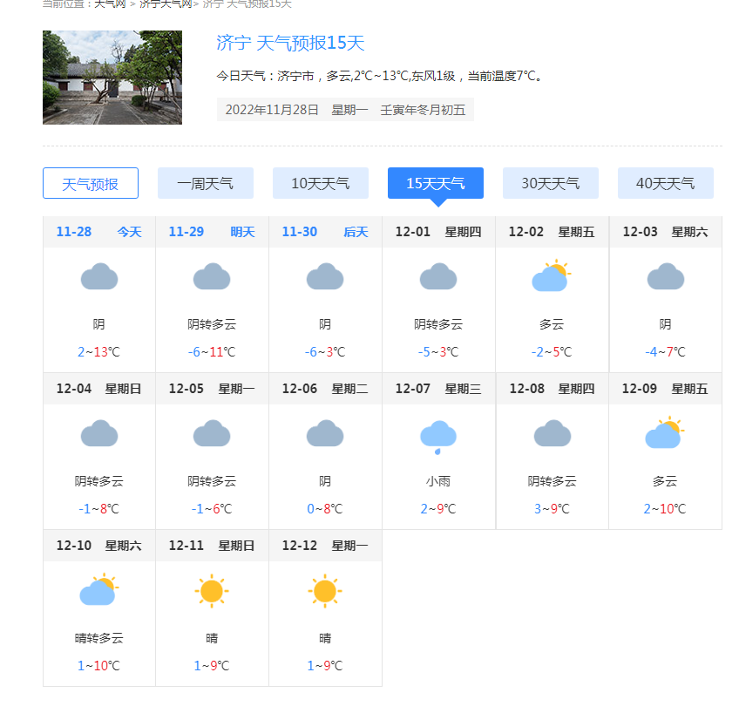The height and width of the screenshot is (720, 739).
Task: Click the 12-02 星期五 date header
Action: [552, 232]
